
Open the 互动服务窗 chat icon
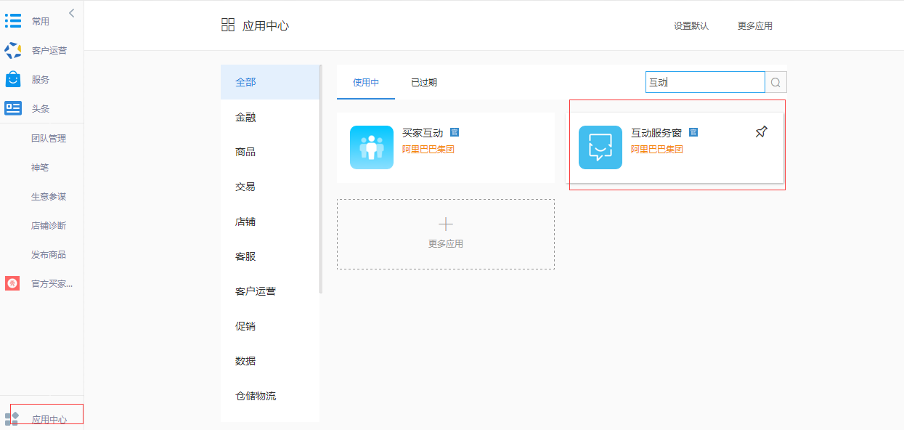[600, 147]
